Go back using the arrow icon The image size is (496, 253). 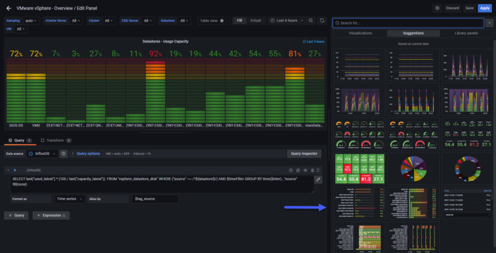[x=9, y=8]
